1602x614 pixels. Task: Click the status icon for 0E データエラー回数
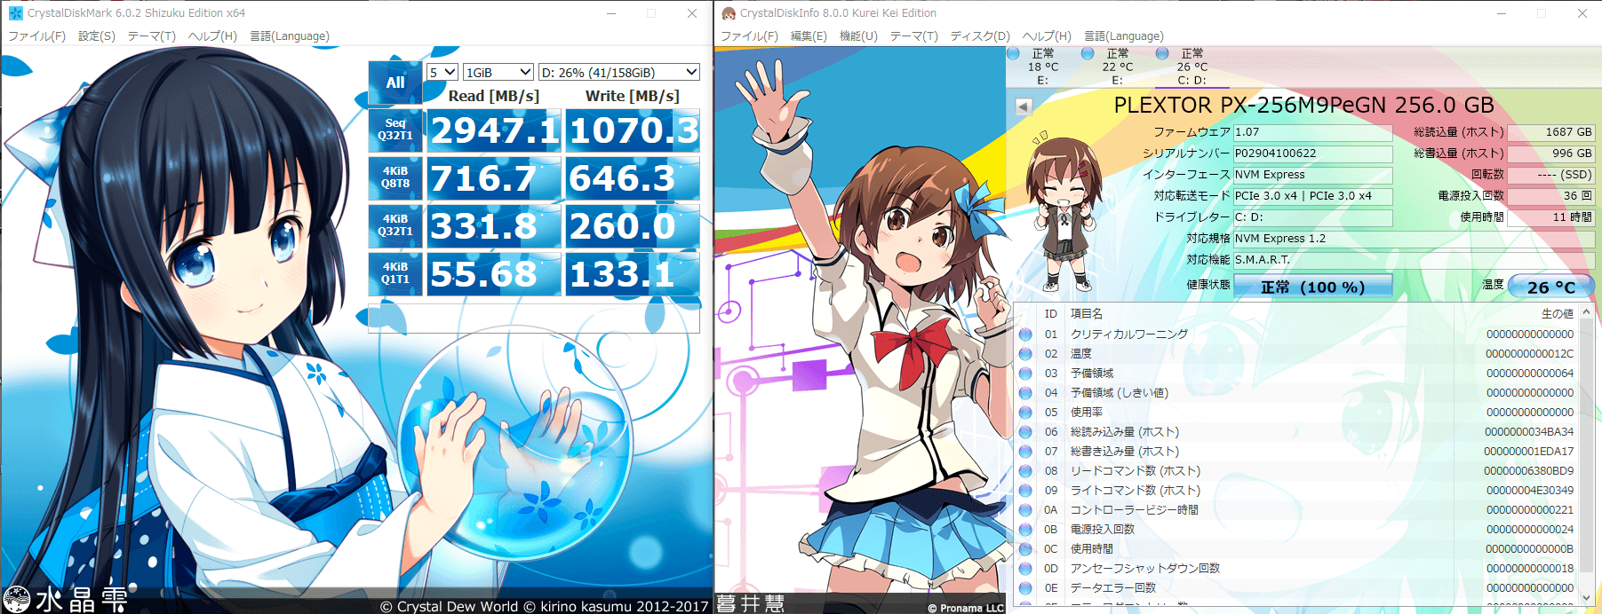pyautogui.click(x=1025, y=588)
